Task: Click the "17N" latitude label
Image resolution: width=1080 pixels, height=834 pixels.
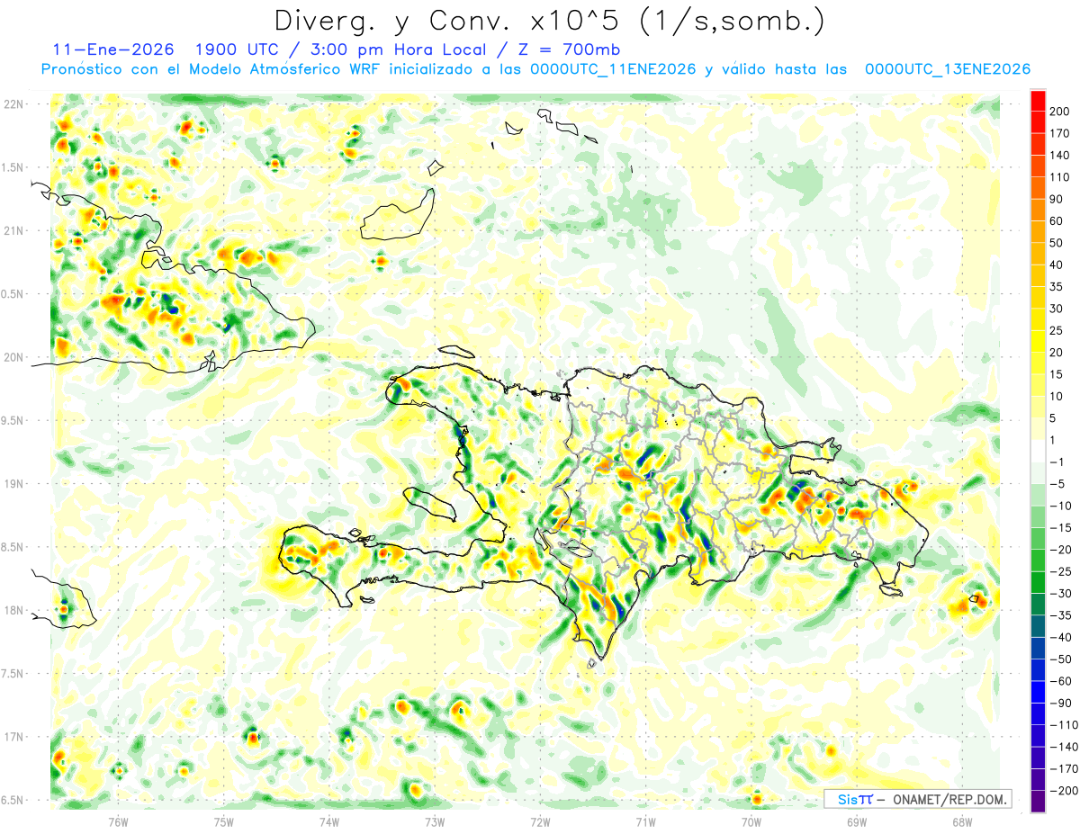Action: pos(13,737)
